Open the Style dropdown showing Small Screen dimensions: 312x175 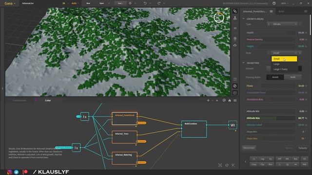[285, 53]
